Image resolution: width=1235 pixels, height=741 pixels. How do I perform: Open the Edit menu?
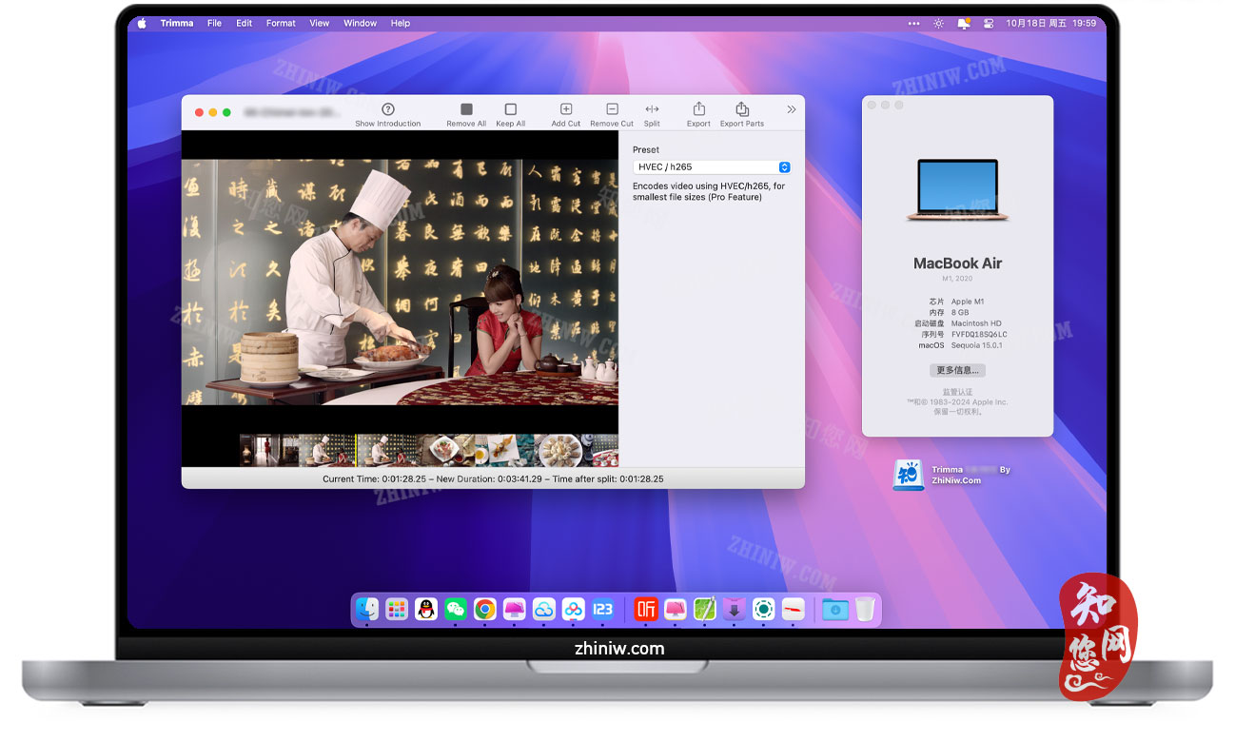tap(245, 23)
